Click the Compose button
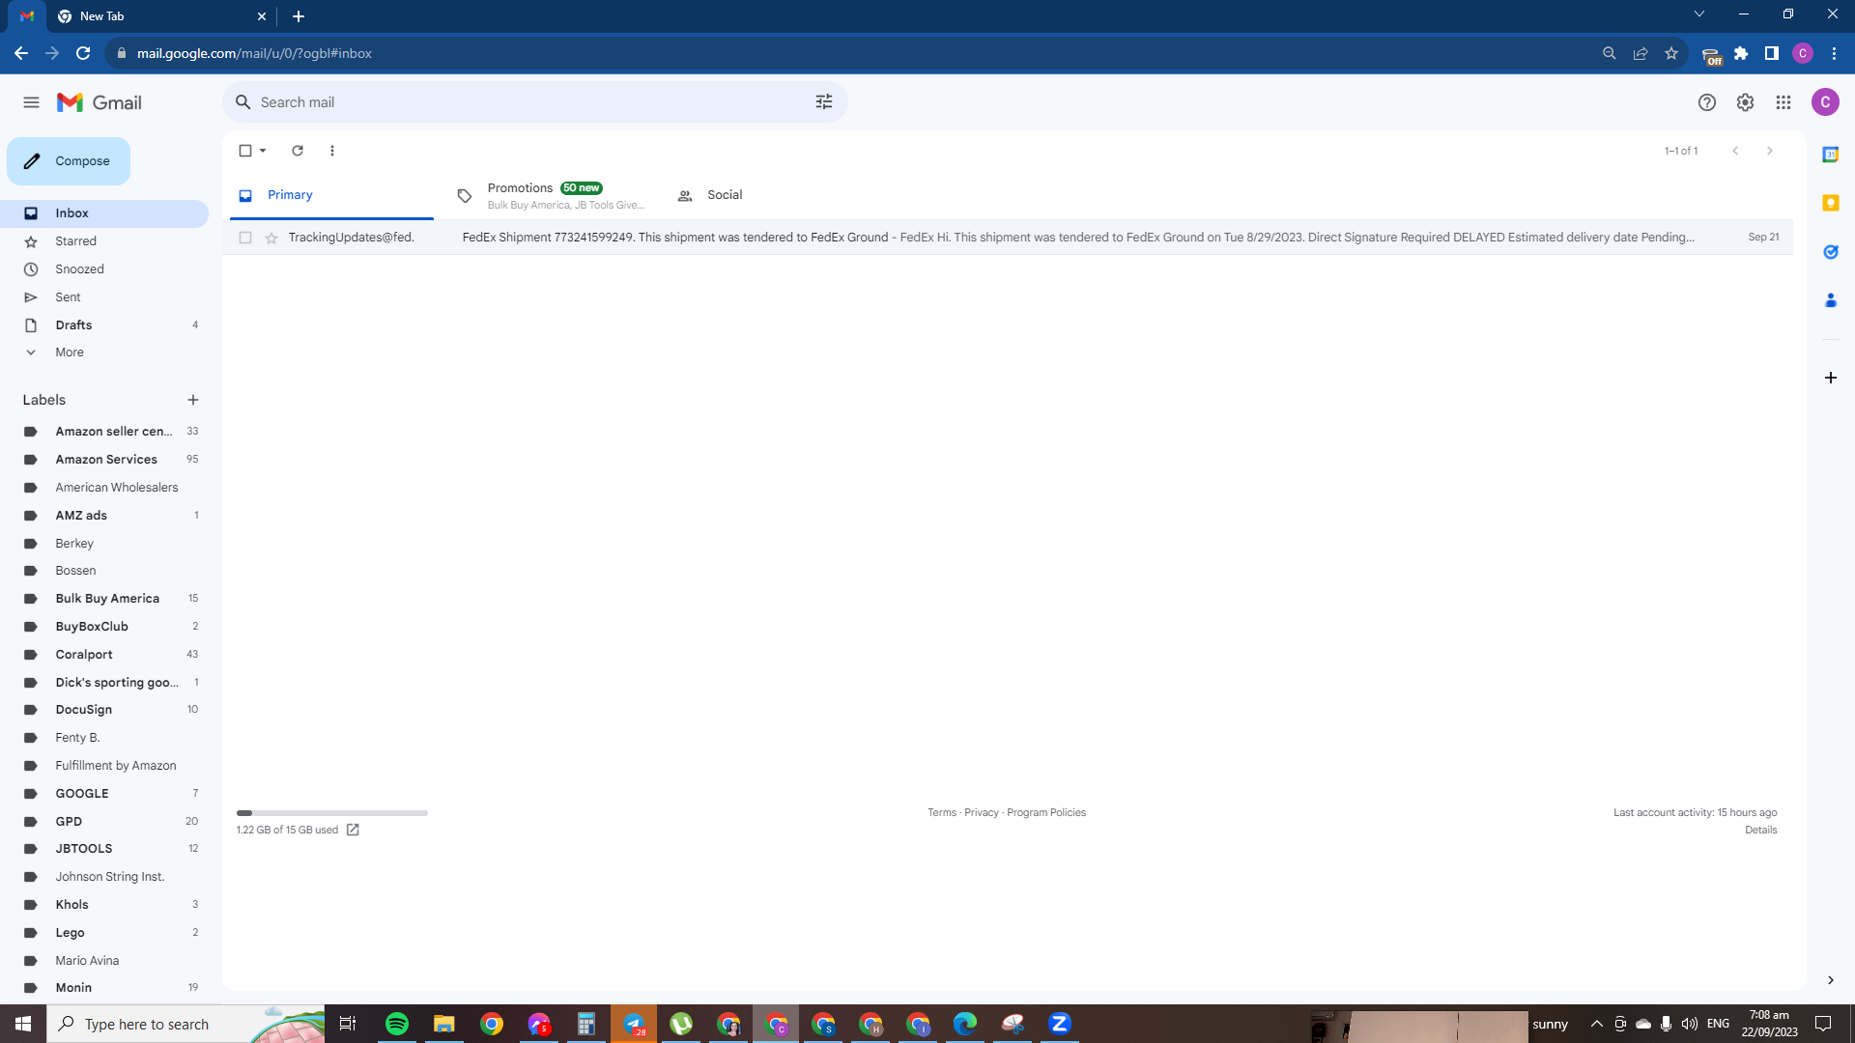This screenshot has width=1855, height=1043. pyautogui.click(x=69, y=161)
